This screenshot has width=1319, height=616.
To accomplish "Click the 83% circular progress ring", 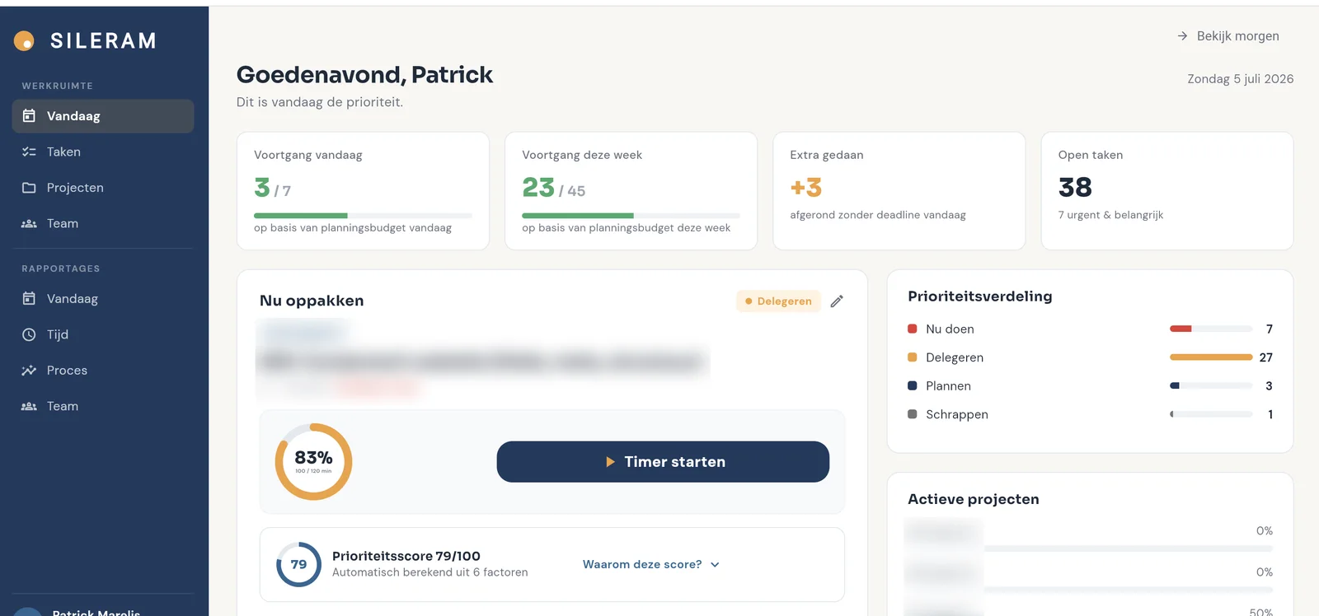I will [313, 462].
